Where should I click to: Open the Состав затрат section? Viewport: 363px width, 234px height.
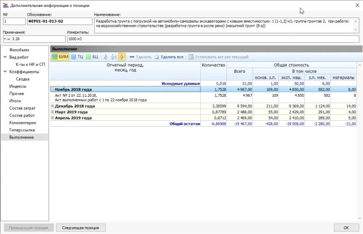[23, 108]
